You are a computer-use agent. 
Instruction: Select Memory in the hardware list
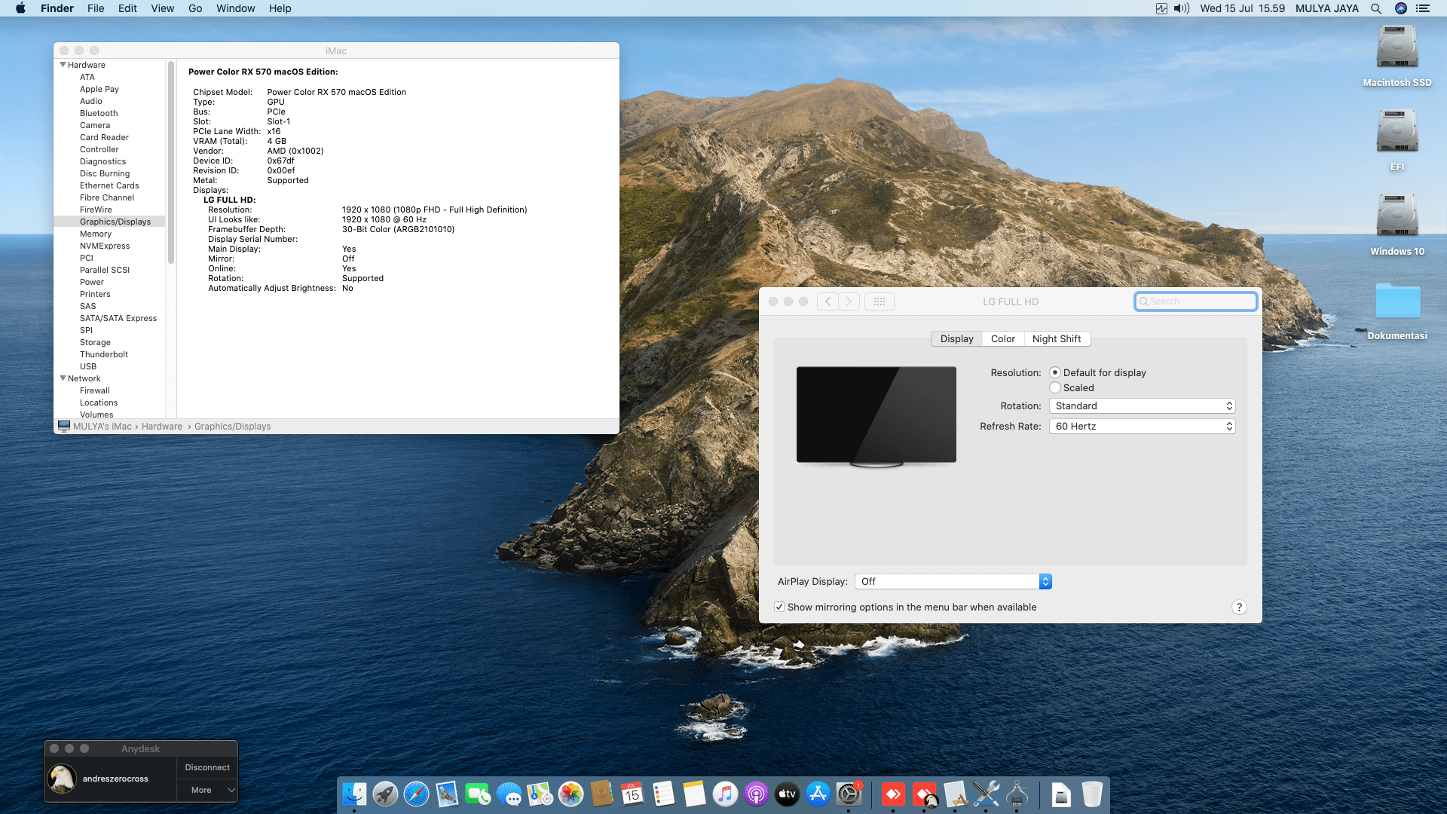point(96,234)
